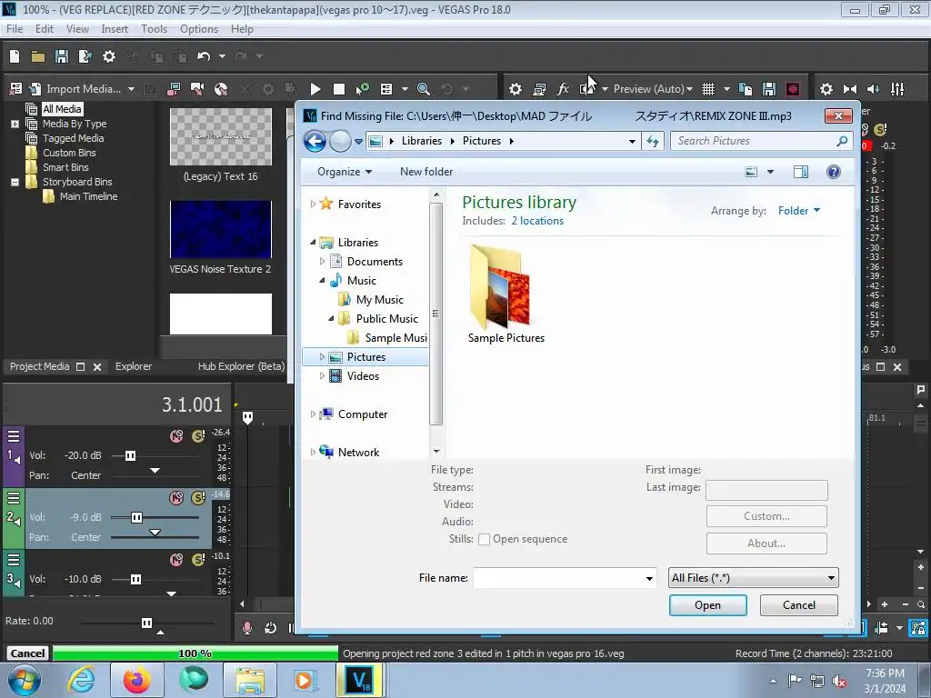Collapse the Music library node

[x=323, y=281]
